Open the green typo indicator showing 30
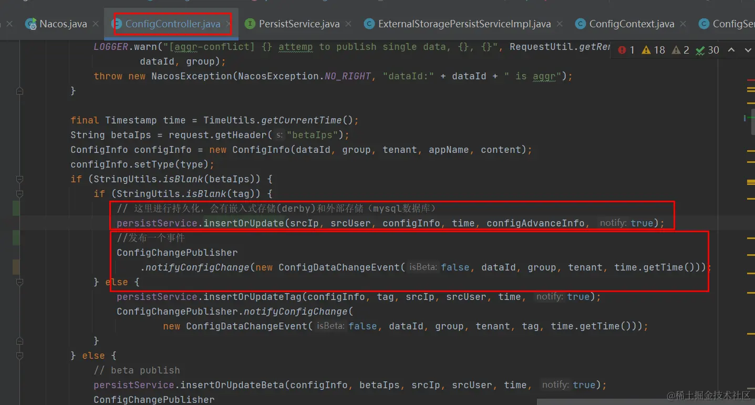Viewport: 755px width, 405px height. [x=707, y=50]
